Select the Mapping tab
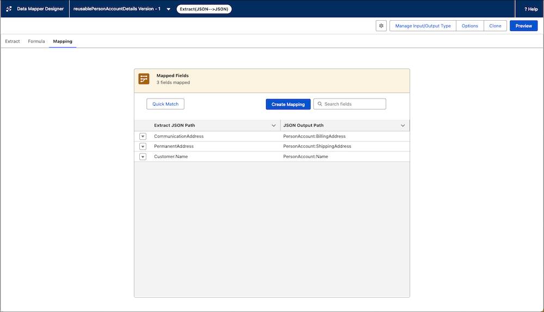This screenshot has width=544, height=312. point(63,41)
